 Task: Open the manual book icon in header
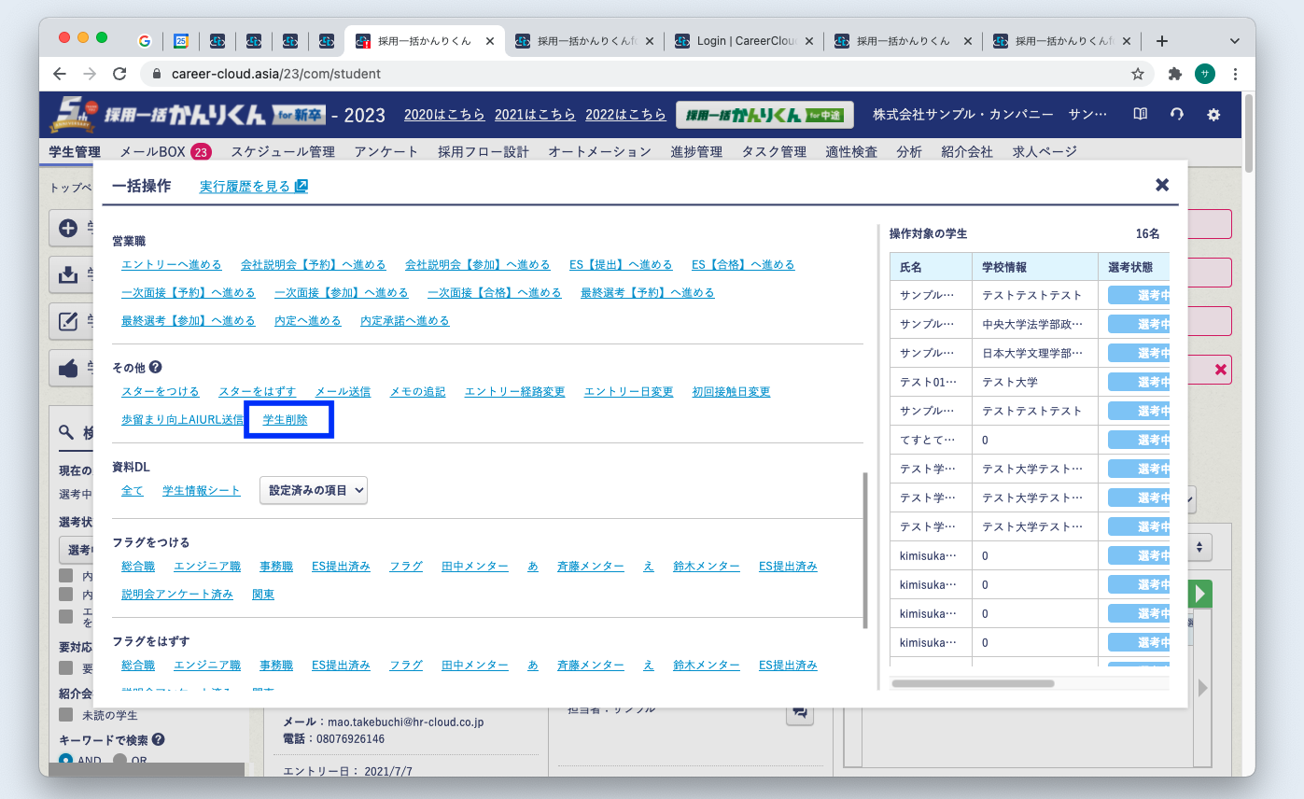pyautogui.click(x=1140, y=115)
